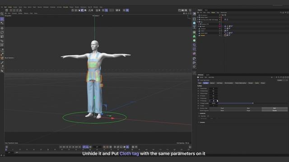Activate the Brush Selection tool icon
This screenshot has height=162, width=289.
click(x=2, y=58)
